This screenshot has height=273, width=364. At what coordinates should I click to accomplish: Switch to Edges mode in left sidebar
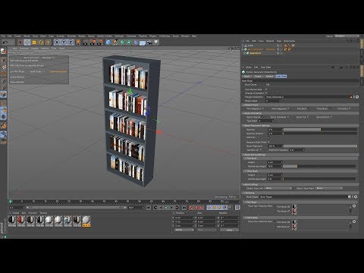coord(4,87)
